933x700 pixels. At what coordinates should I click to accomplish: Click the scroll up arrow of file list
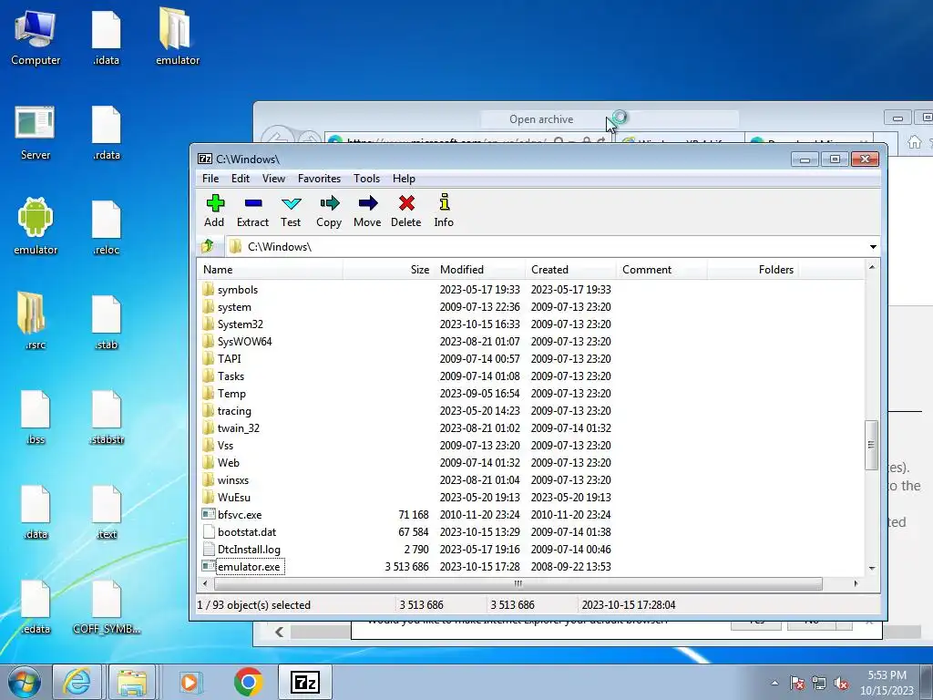[872, 267]
